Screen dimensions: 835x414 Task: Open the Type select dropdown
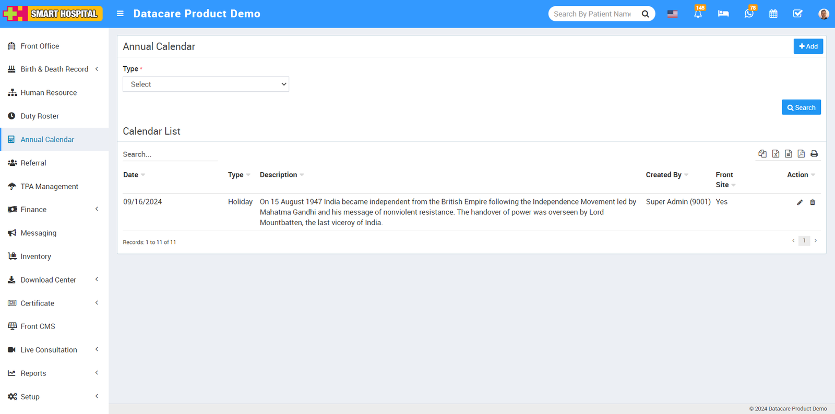(206, 84)
